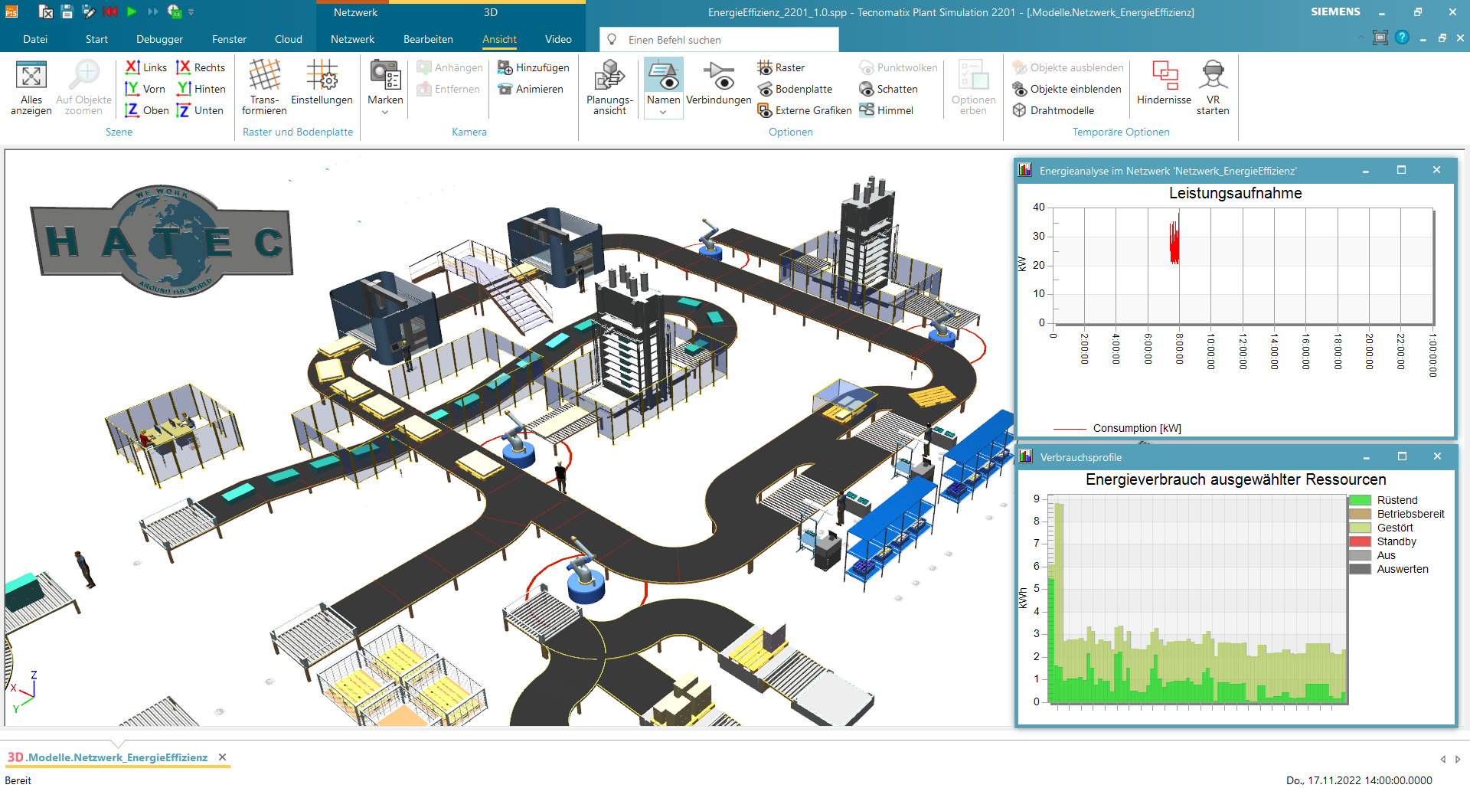Add a camera via Hinzufügen
This screenshot has height=788, width=1470.
[534, 67]
